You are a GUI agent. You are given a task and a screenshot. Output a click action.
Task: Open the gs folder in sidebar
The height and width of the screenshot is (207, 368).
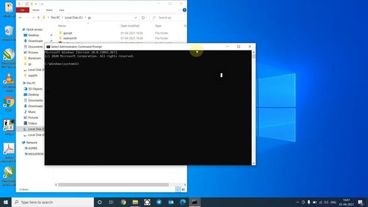tap(29, 64)
